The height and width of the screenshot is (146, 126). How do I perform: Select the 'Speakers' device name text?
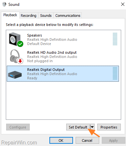click(35, 35)
